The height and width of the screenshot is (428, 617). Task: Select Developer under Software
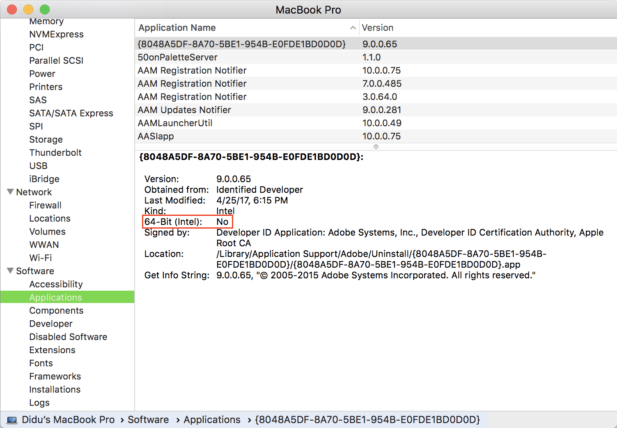coord(50,324)
